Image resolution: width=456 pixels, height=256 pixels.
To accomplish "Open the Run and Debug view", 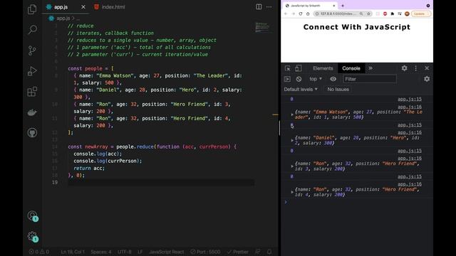I will tap(32, 71).
